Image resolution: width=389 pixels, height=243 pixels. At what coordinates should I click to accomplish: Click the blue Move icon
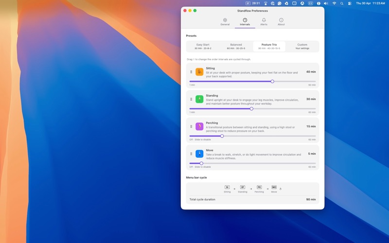pos(199,154)
